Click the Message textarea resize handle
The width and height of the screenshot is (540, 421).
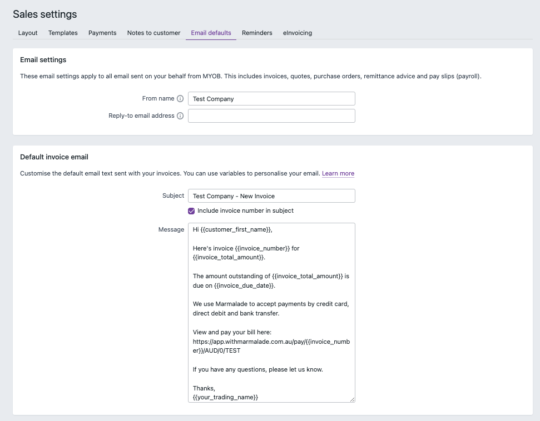coord(352,399)
